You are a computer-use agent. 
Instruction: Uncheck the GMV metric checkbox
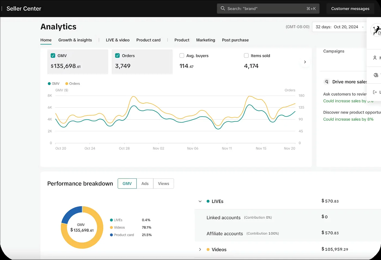(53, 56)
